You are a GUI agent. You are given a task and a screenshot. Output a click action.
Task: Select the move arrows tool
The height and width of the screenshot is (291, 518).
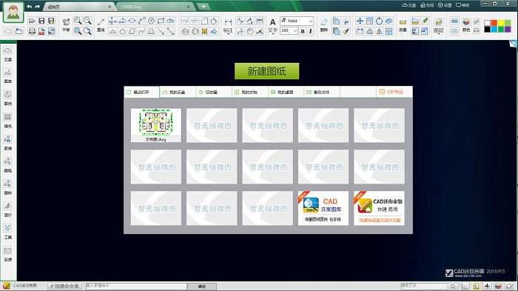click(x=360, y=21)
